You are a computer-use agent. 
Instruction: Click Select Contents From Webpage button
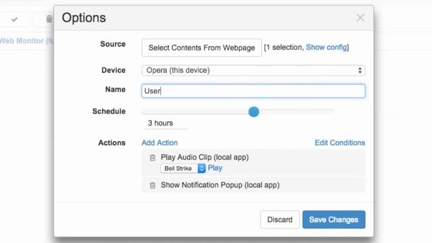click(x=202, y=48)
